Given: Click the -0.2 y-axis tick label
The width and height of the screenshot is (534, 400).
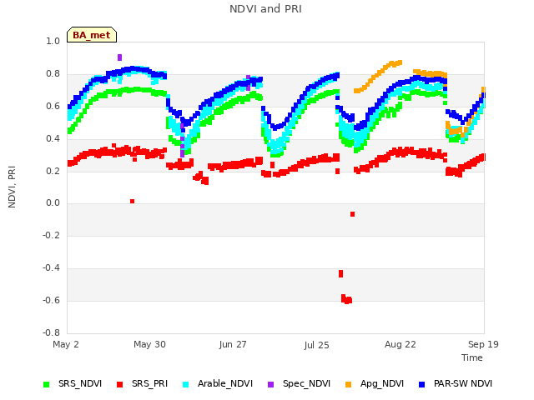Looking at the screenshot, I should coord(52,235).
